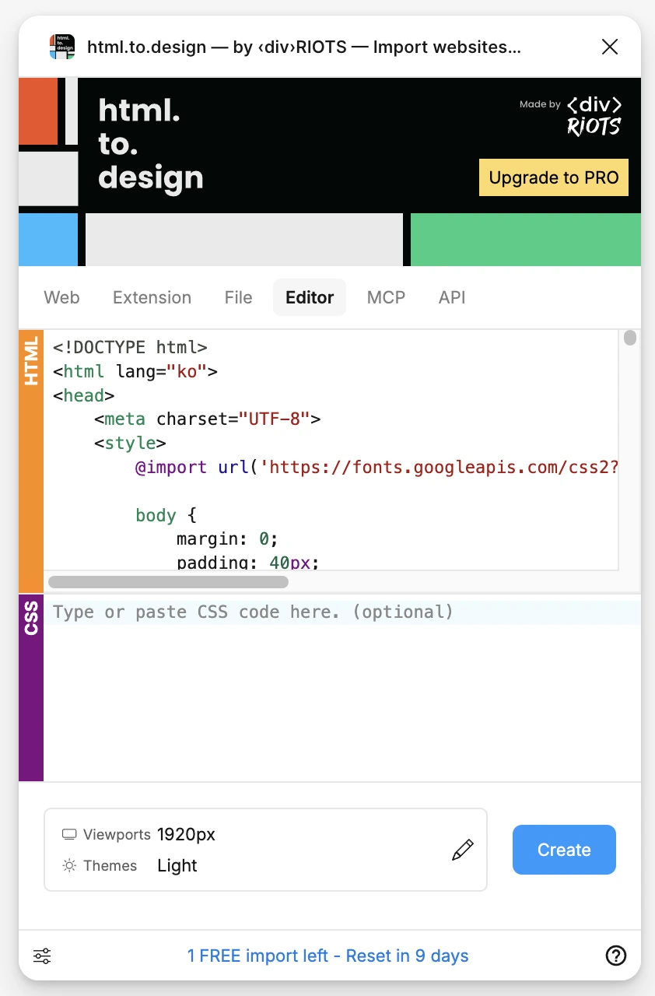Click the body { line in editor

(166, 515)
